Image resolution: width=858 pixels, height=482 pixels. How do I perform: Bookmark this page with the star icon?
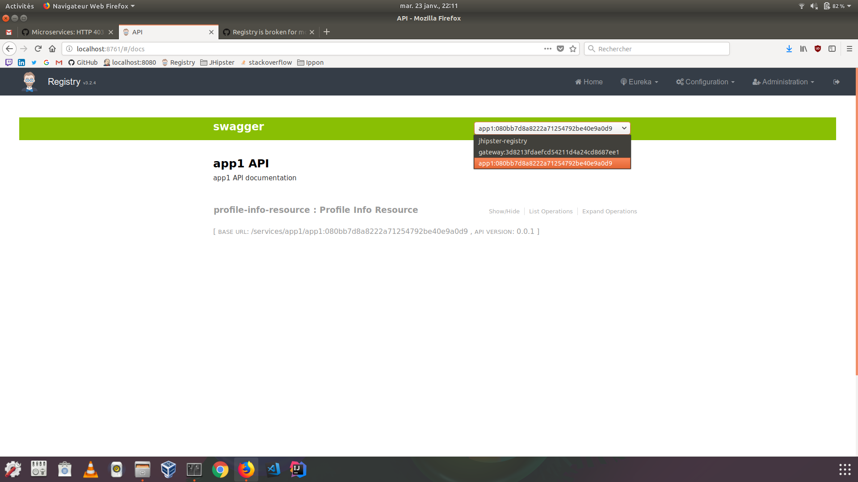coord(573,49)
